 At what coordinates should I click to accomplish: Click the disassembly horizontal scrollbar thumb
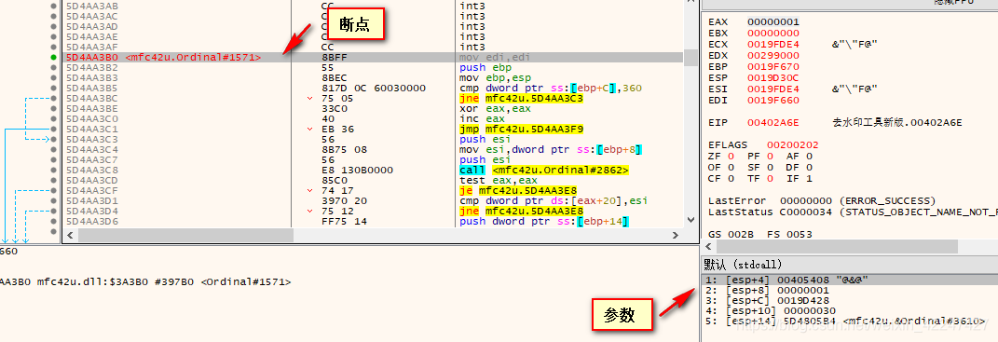(185, 236)
